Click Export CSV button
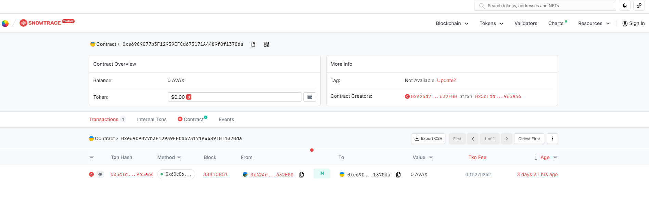Screen dimensions: 649x213 pos(428,139)
